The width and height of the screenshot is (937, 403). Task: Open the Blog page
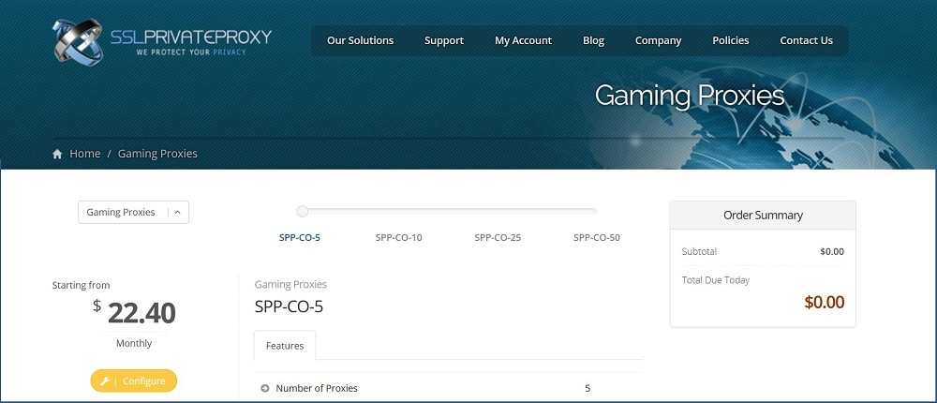click(593, 40)
